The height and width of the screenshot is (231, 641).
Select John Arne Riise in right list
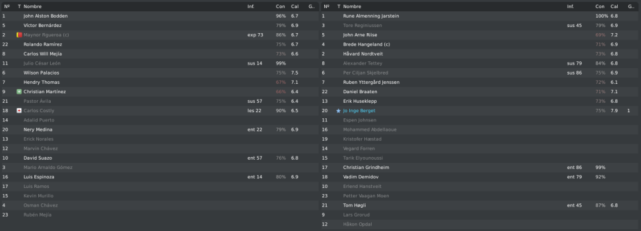(480, 35)
